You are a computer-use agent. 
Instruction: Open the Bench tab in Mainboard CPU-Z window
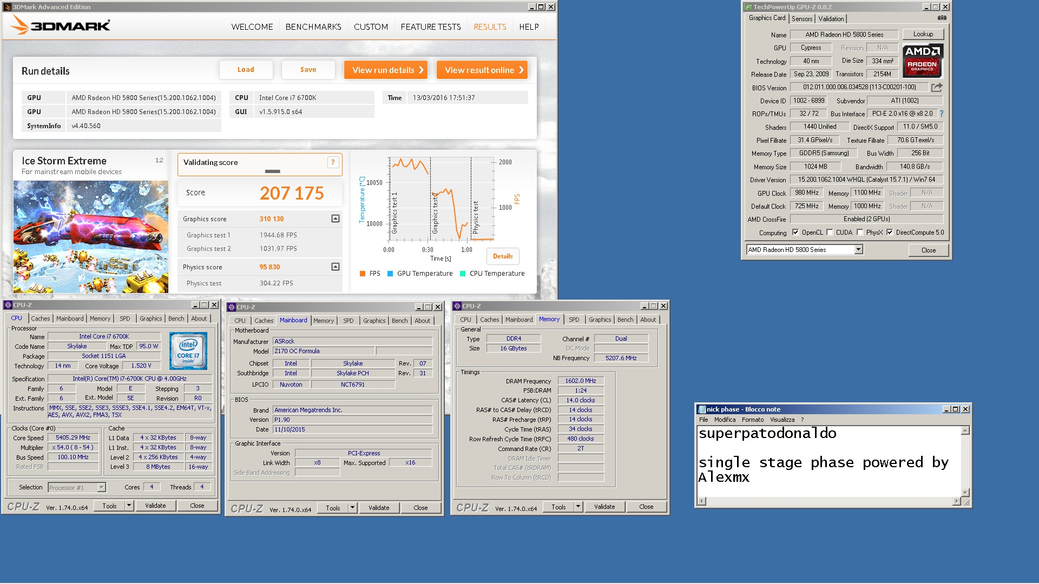(x=400, y=321)
